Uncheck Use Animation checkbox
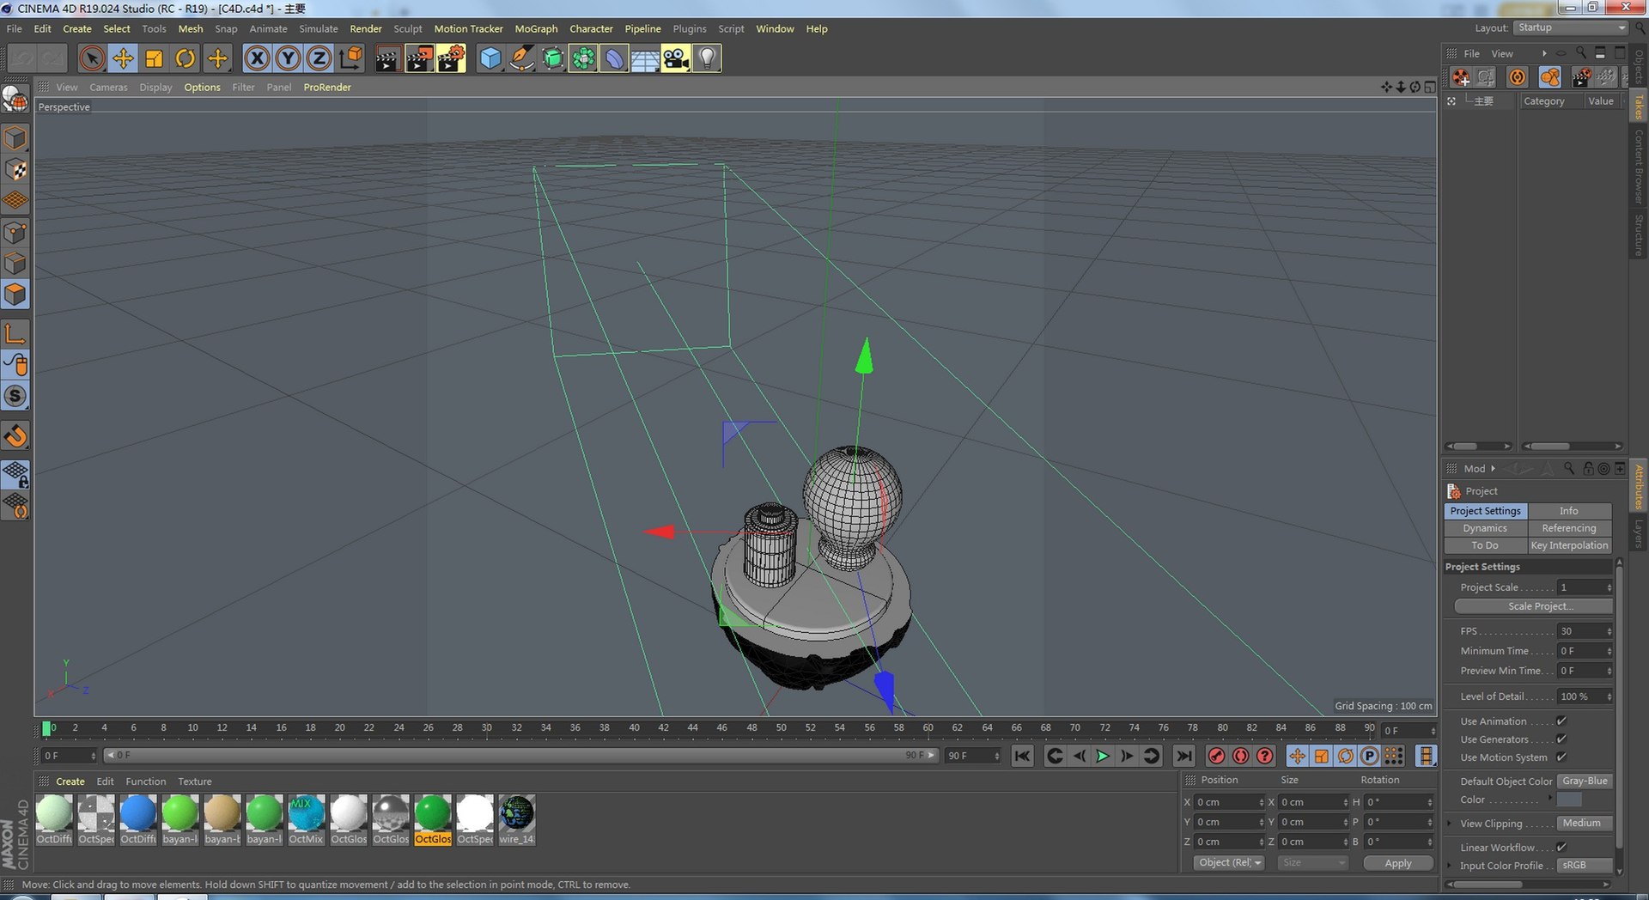Screen dimensions: 1649x900 point(1561,721)
